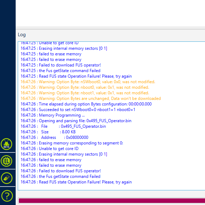This screenshot has width=205, height=205.
Task: Select 16:47:25 'Failed to download FUS operator!' line
Action: click(61, 65)
